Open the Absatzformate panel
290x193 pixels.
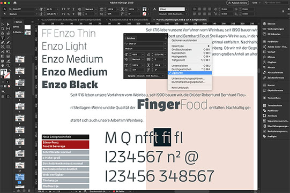pos(273,73)
